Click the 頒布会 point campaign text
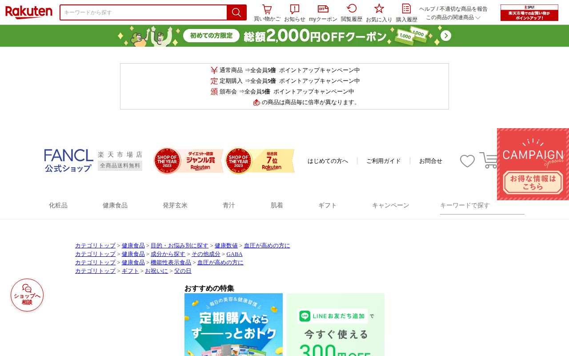 pos(282,92)
